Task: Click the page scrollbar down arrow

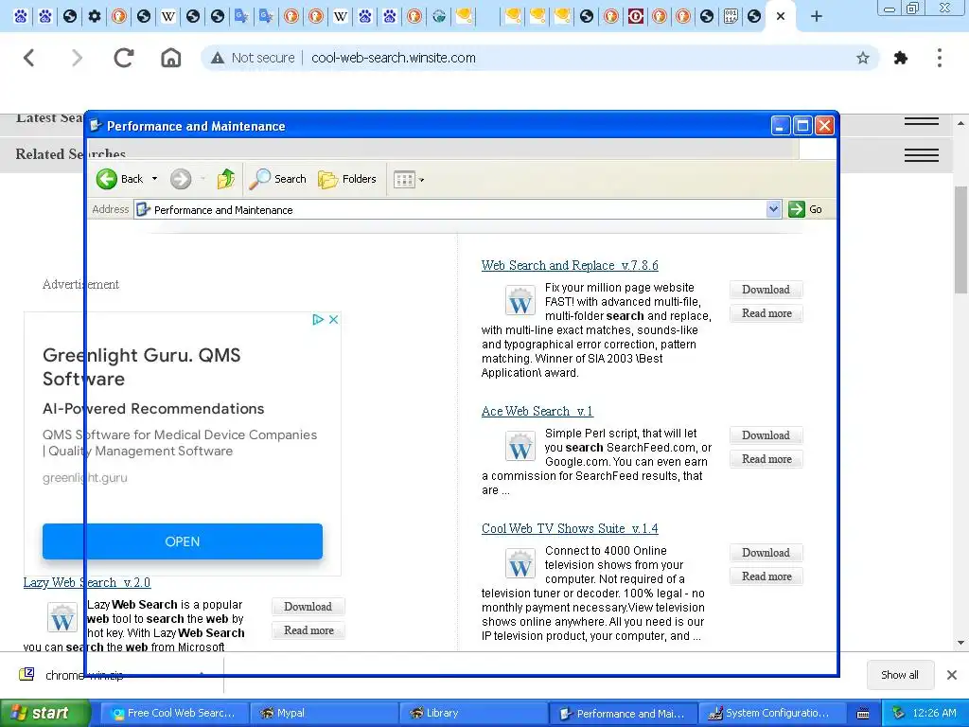Action: (x=961, y=643)
